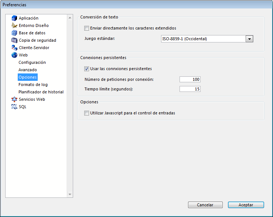Select Configuración under Web
273x217 pixels.
tap(32, 62)
